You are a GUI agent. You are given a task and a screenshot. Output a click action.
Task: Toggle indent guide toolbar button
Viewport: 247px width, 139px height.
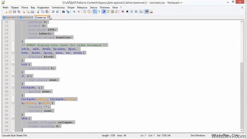[104, 12]
